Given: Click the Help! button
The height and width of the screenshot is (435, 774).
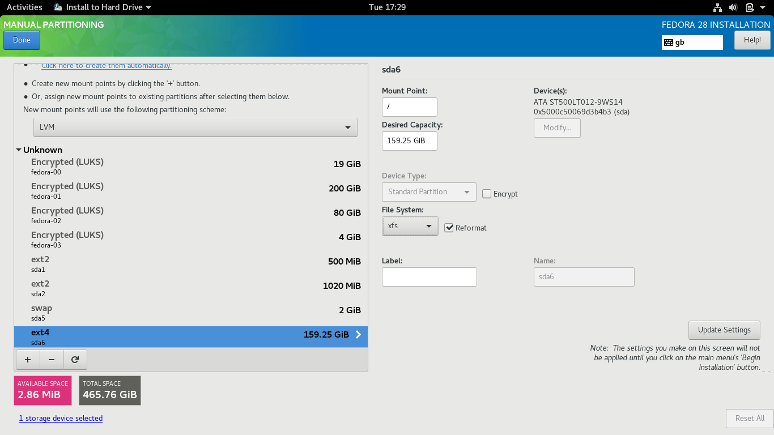Looking at the screenshot, I should (752, 40).
